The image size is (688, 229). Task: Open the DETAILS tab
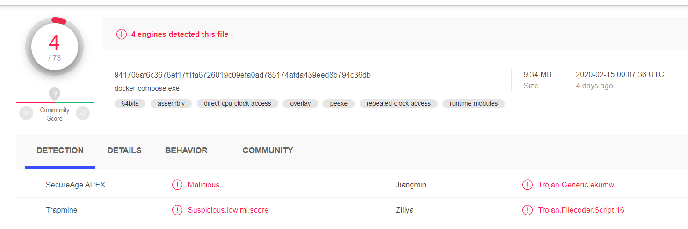124,150
